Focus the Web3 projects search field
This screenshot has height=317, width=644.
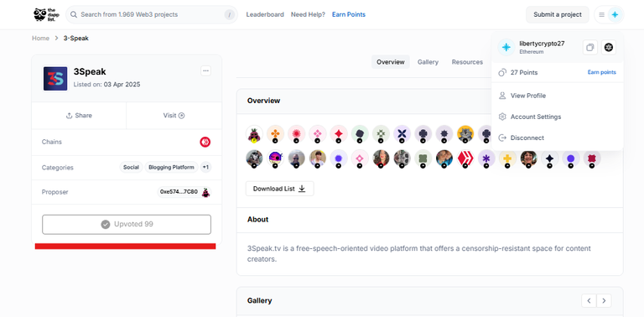pyautogui.click(x=152, y=14)
